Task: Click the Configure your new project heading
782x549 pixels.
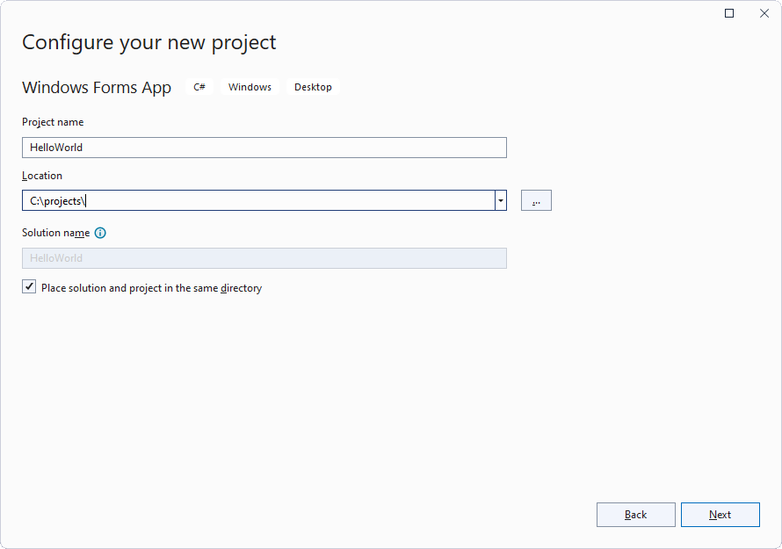Action: coord(149,42)
